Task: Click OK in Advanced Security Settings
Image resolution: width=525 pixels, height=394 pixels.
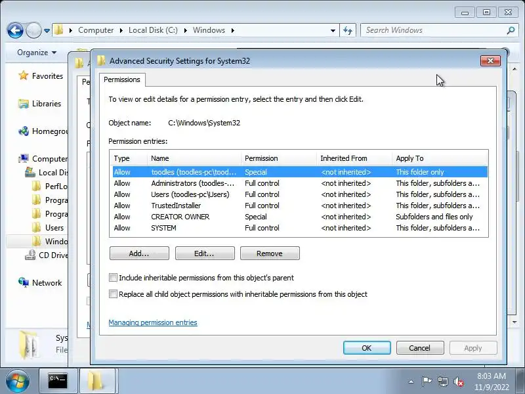Action: tap(367, 348)
